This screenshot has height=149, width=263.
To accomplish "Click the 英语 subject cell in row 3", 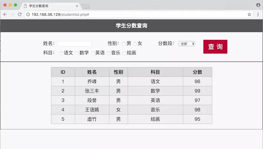I will coord(155,100).
